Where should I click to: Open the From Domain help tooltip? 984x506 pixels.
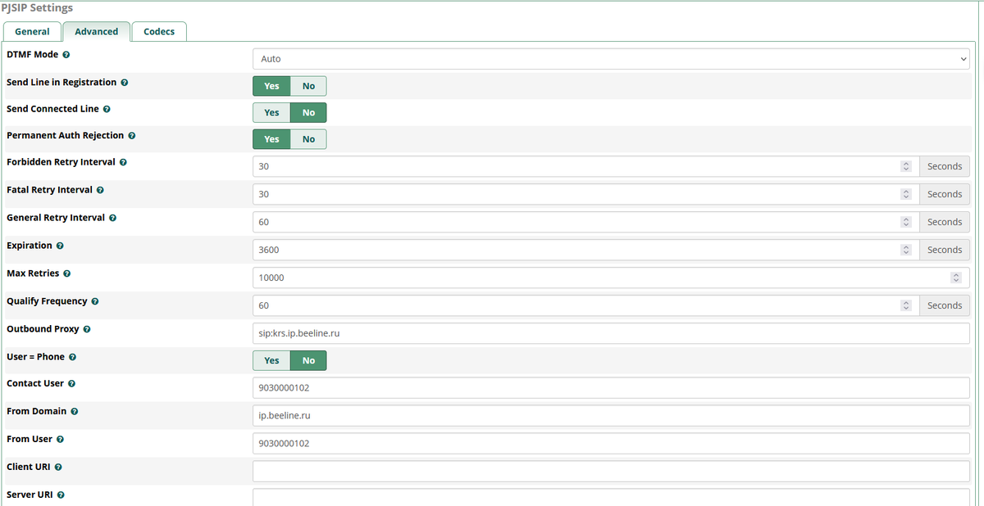75,411
